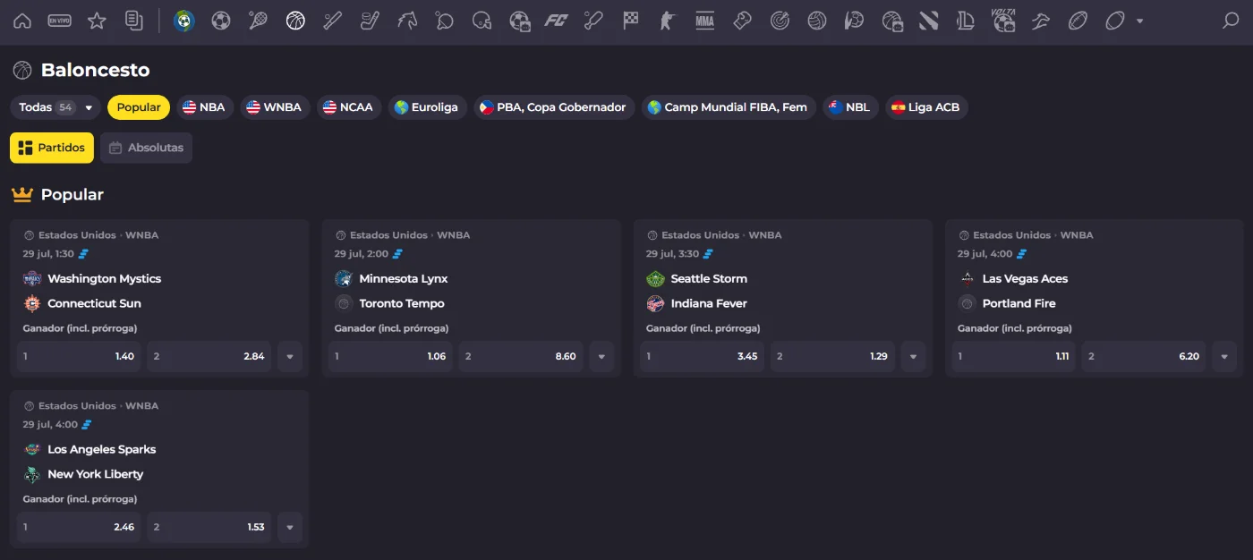Bet on Toronto Tempo at 8.60
The image size is (1253, 560).
point(521,356)
